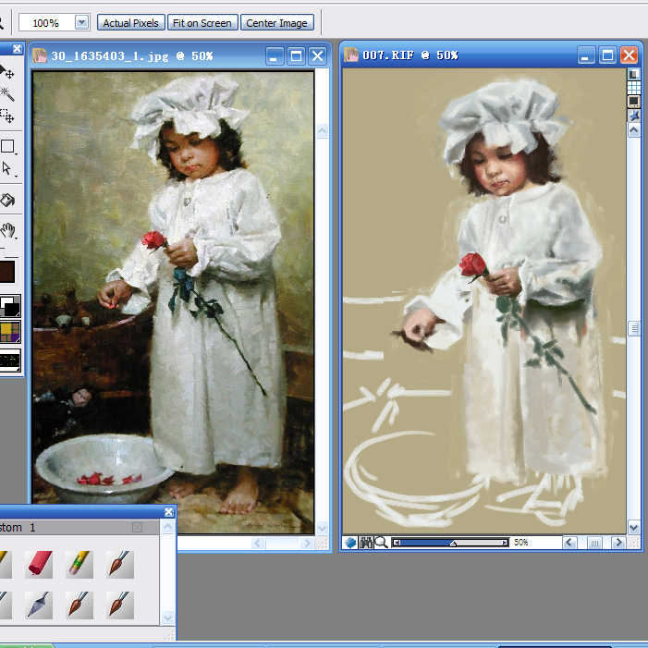This screenshot has width=648, height=648.
Task: Click horizontal scroll thumb in 007.RIF
Action: click(594, 543)
